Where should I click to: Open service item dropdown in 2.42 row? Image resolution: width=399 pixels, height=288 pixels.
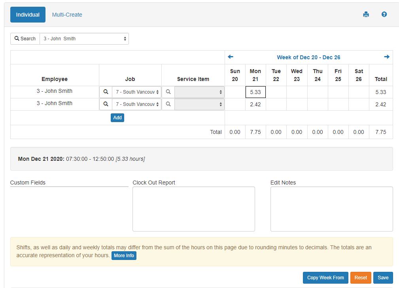199,104
